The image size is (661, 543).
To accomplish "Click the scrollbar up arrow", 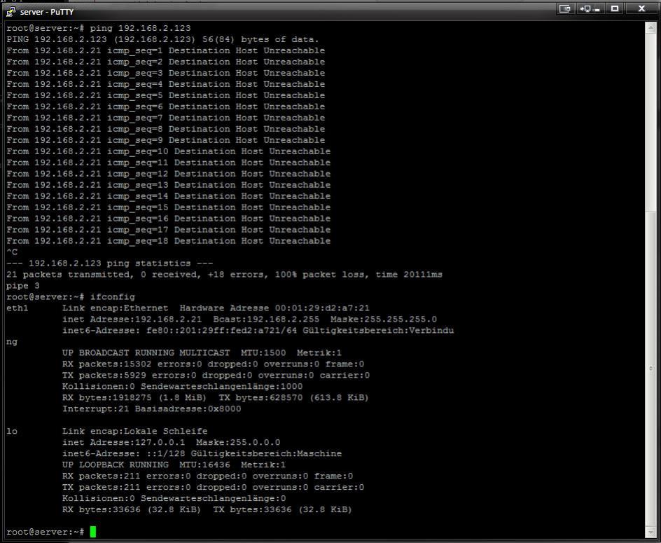I will coord(650,27).
